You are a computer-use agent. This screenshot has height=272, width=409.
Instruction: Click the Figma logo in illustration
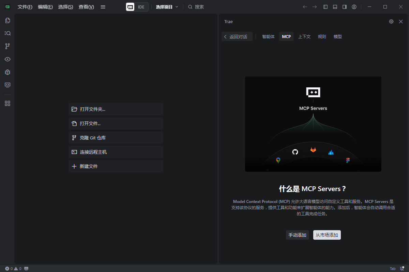coord(348,160)
